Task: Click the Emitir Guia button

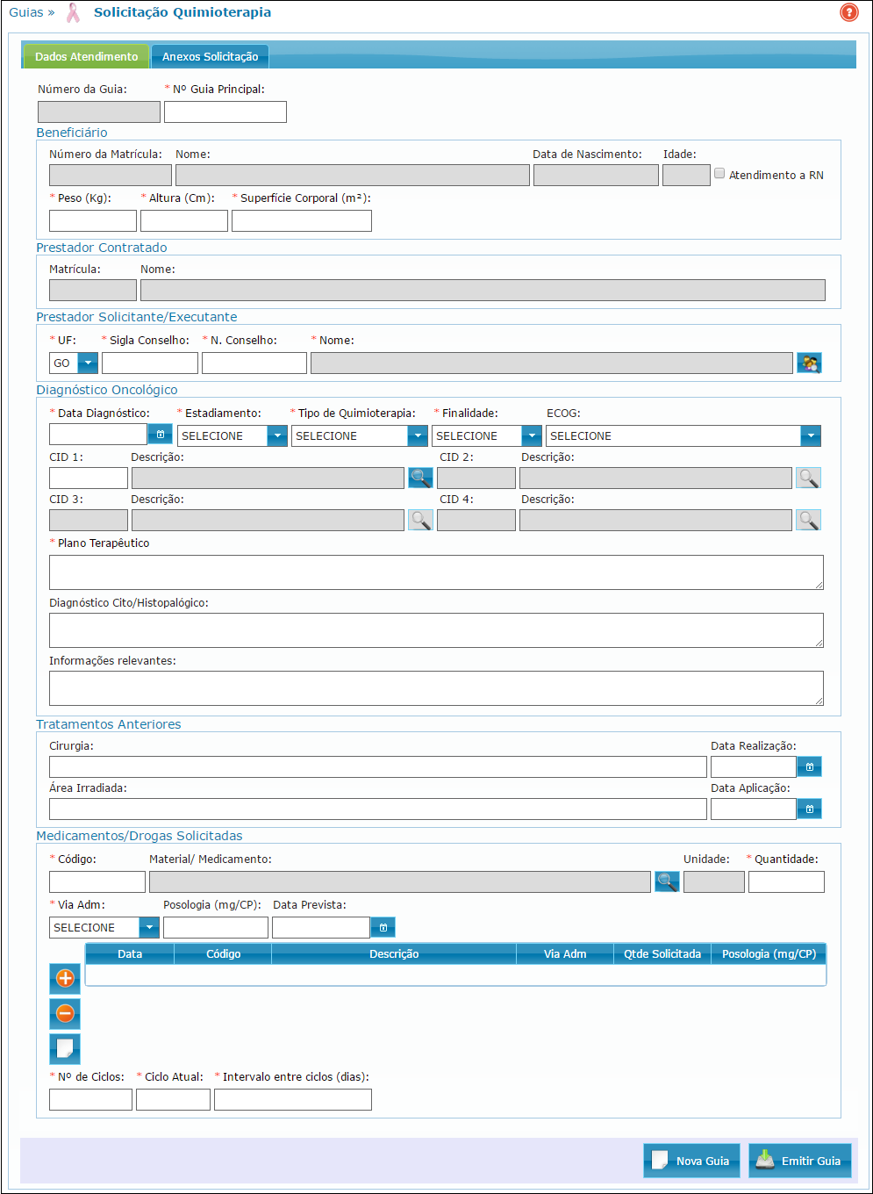Action: point(799,1161)
